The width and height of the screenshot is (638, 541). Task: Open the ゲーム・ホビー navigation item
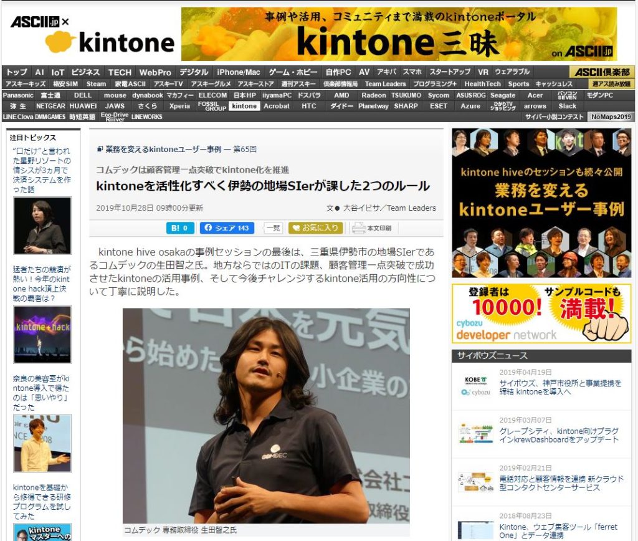(x=293, y=72)
